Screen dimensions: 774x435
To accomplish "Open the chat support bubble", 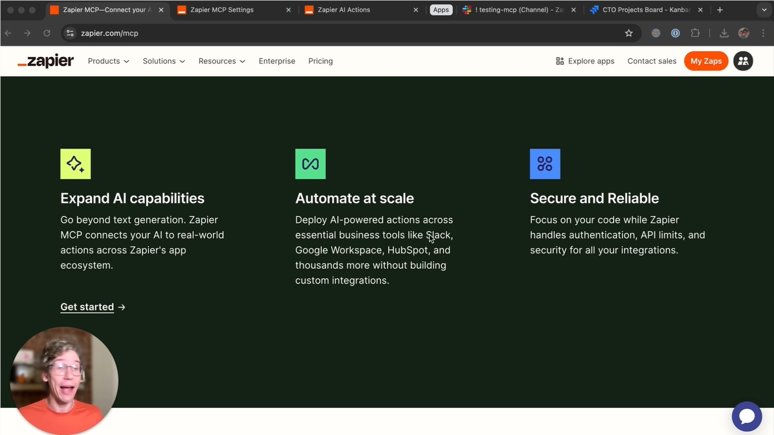I will click(746, 417).
